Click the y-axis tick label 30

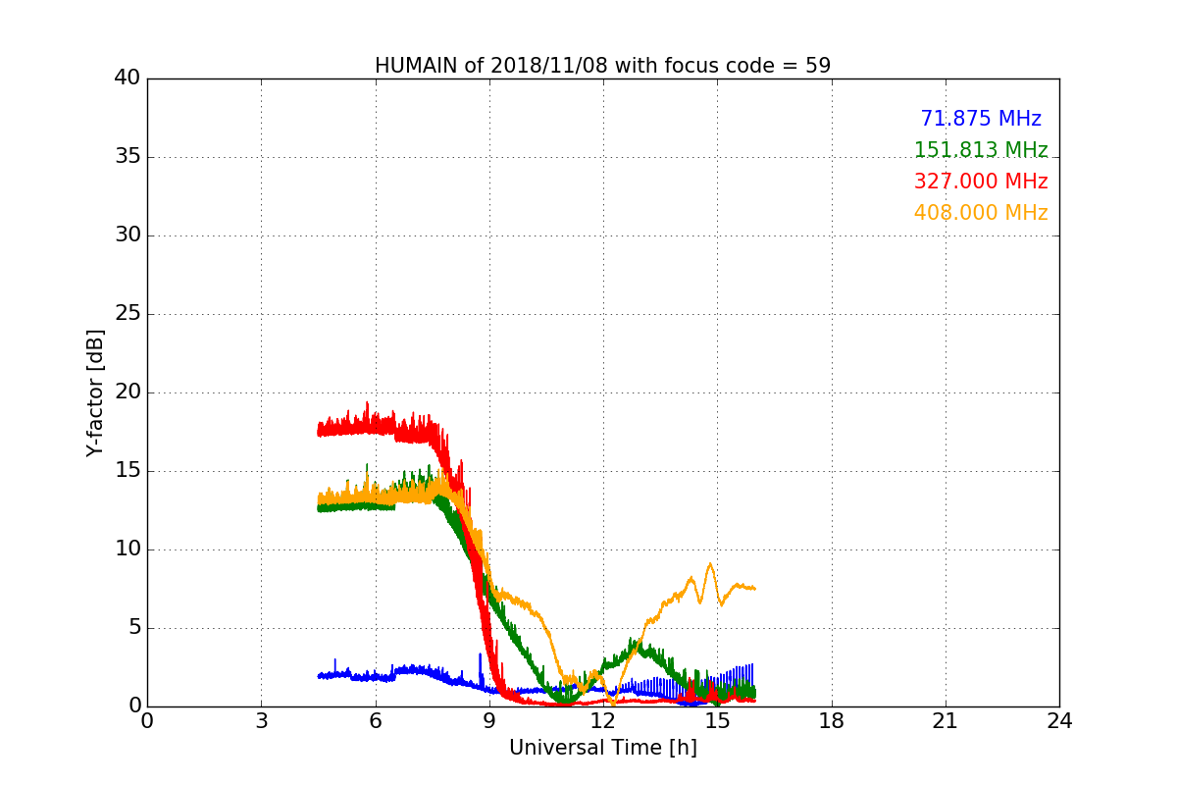point(128,235)
